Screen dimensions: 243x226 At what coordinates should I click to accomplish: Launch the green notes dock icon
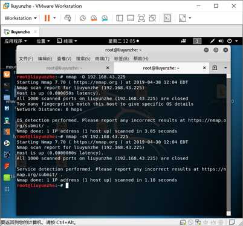7,178
